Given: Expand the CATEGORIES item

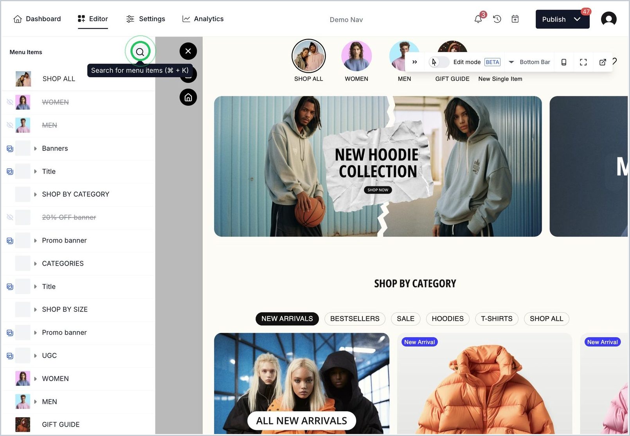Looking at the screenshot, I should tap(35, 264).
